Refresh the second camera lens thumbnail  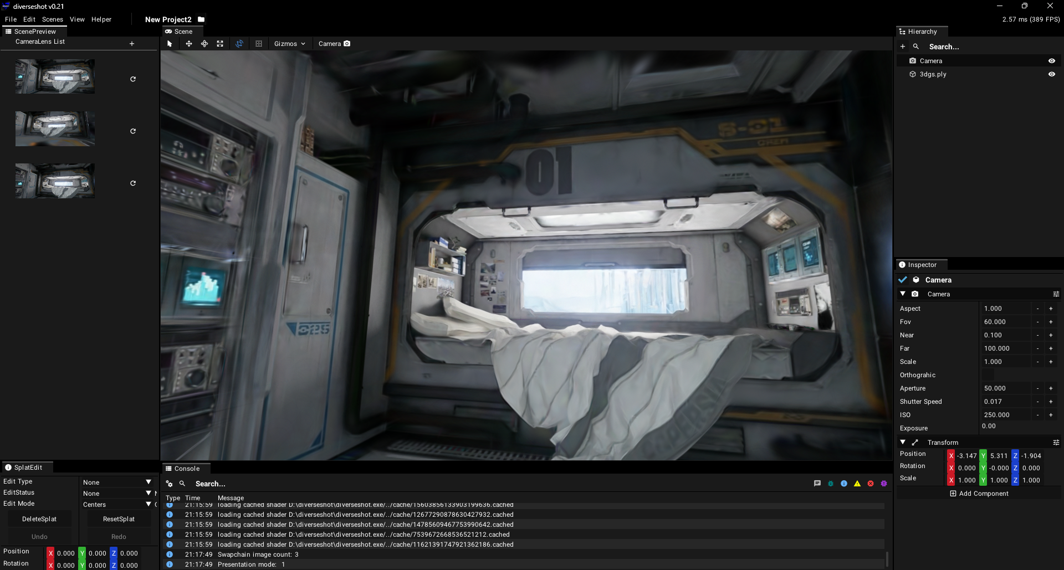coord(133,131)
